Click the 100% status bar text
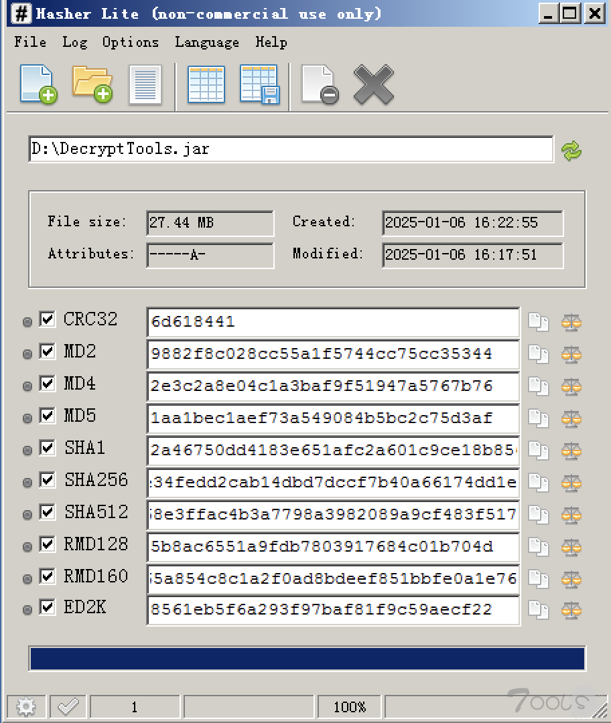This screenshot has width=611, height=723. click(x=349, y=706)
